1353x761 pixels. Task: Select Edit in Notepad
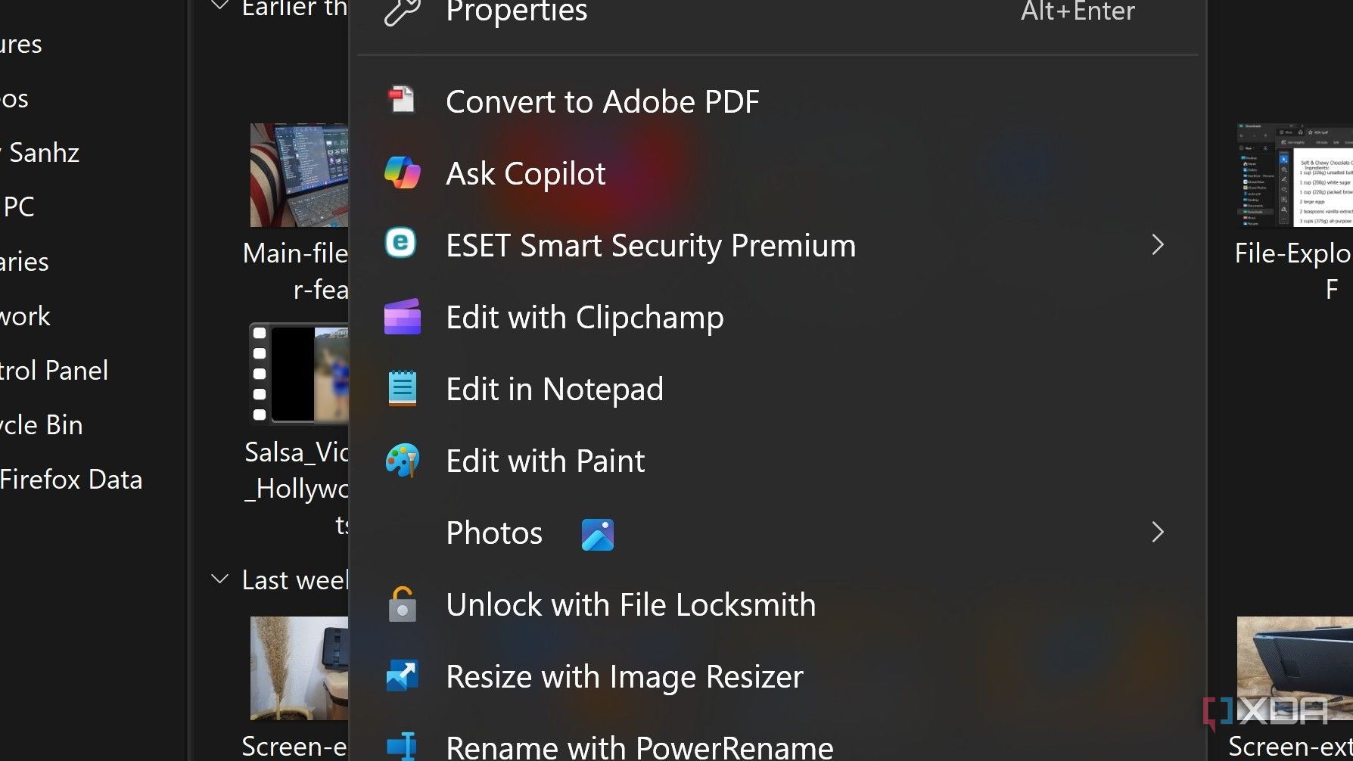(x=777, y=388)
